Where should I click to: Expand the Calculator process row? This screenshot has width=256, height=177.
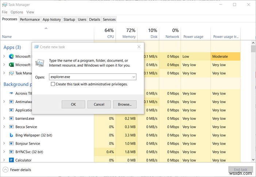point(4,160)
